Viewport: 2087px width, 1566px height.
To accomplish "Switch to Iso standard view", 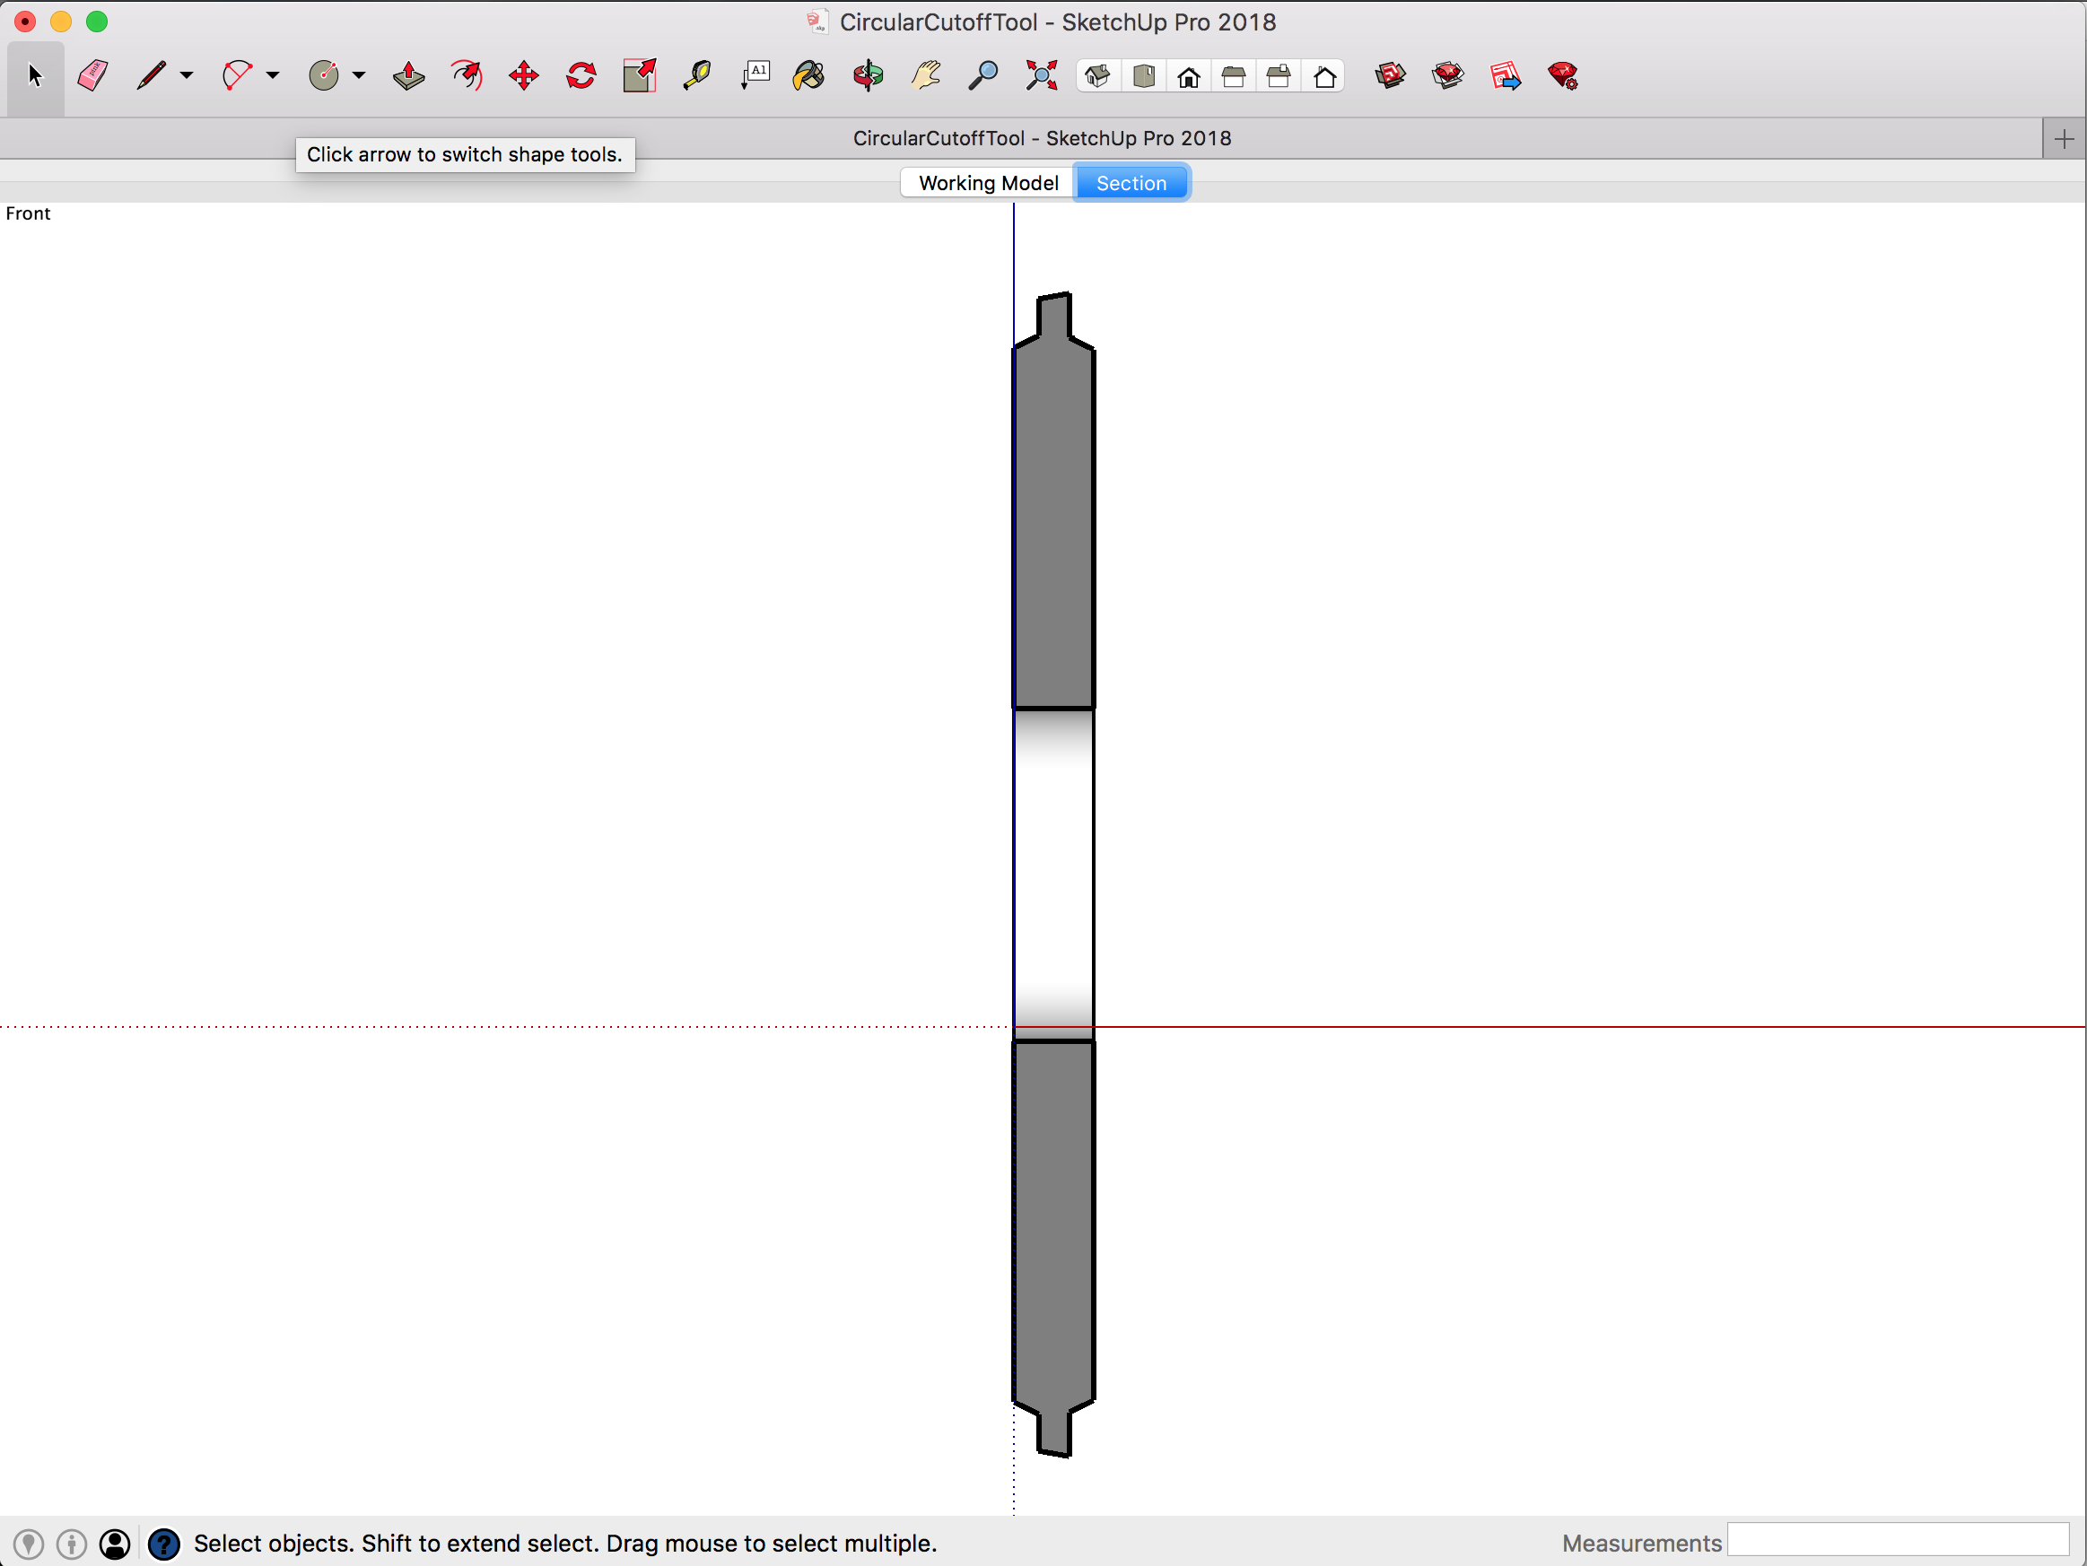I will (x=1097, y=76).
